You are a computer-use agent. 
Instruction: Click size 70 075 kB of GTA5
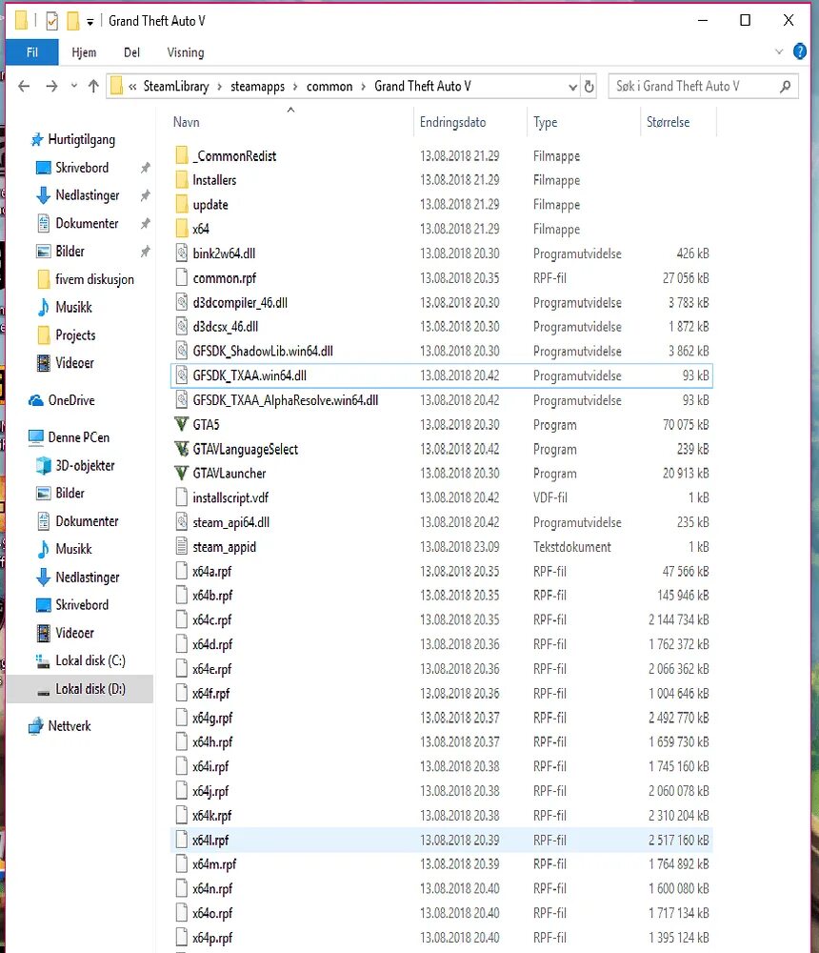(x=686, y=424)
